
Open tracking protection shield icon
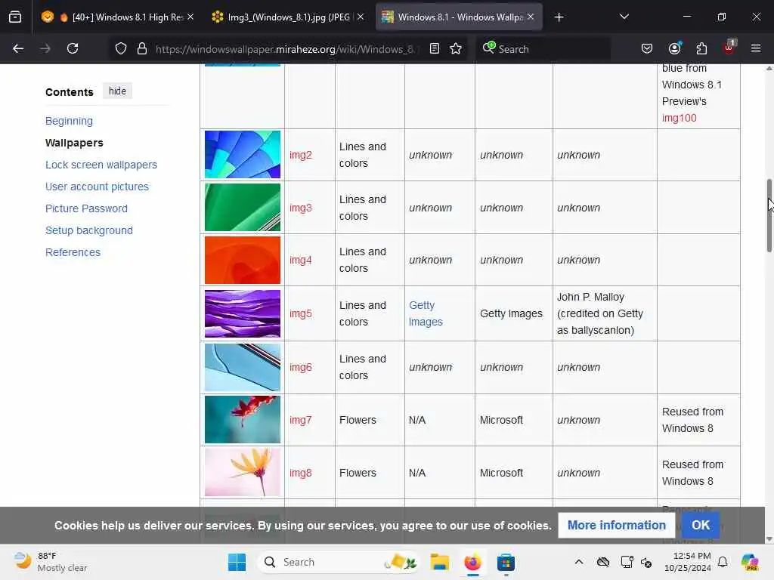pyautogui.click(x=121, y=49)
